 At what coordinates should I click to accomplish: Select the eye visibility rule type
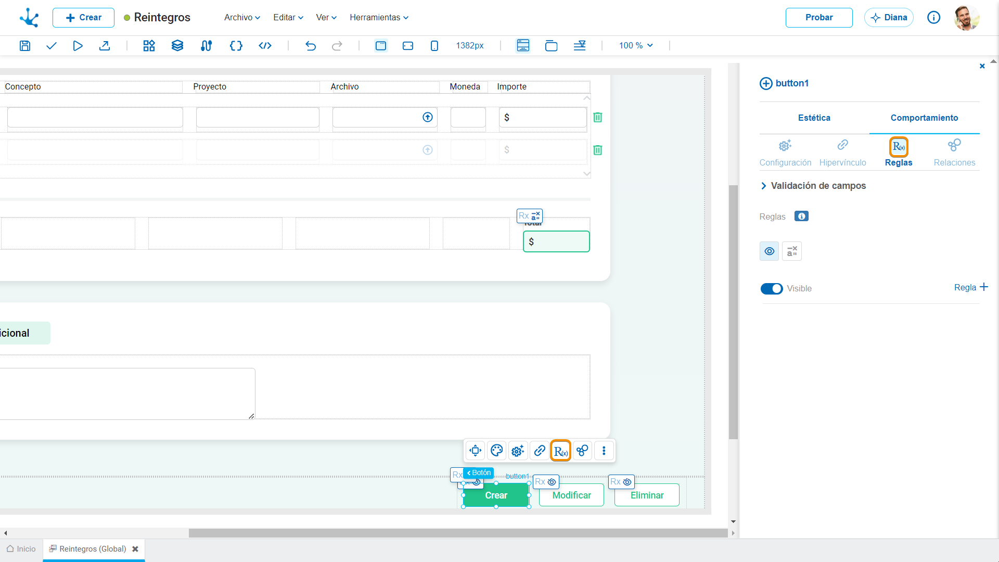pyautogui.click(x=770, y=251)
